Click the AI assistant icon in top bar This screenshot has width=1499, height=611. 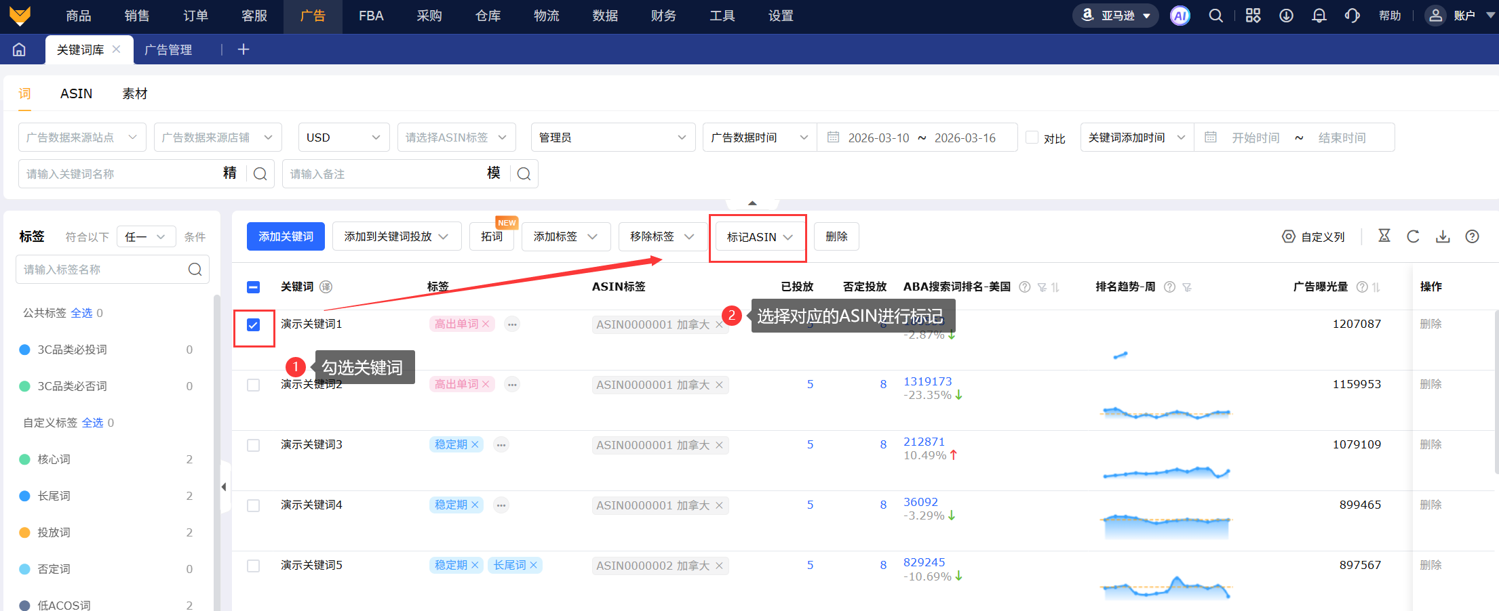pyautogui.click(x=1180, y=16)
